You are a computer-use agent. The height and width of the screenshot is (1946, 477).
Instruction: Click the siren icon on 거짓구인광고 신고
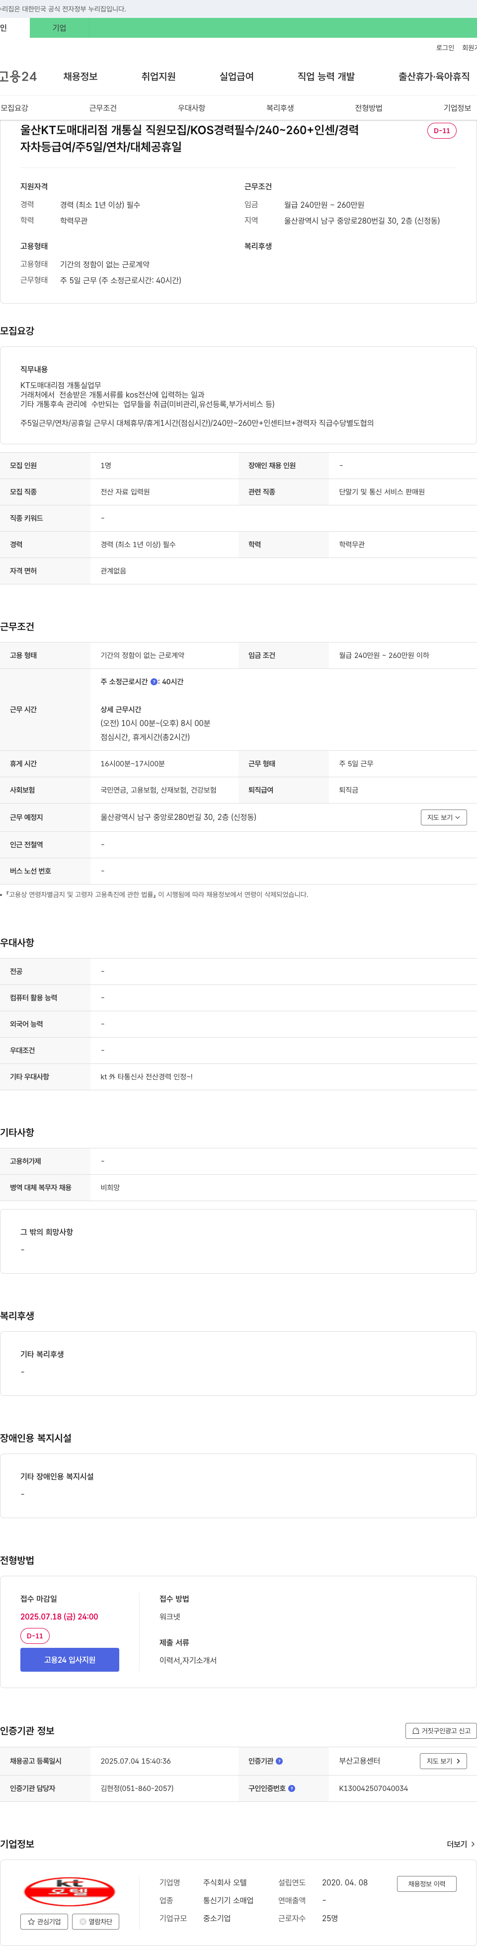point(415,1731)
